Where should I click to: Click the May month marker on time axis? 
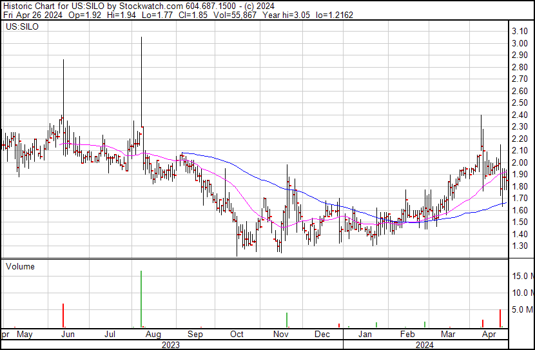[25, 335]
